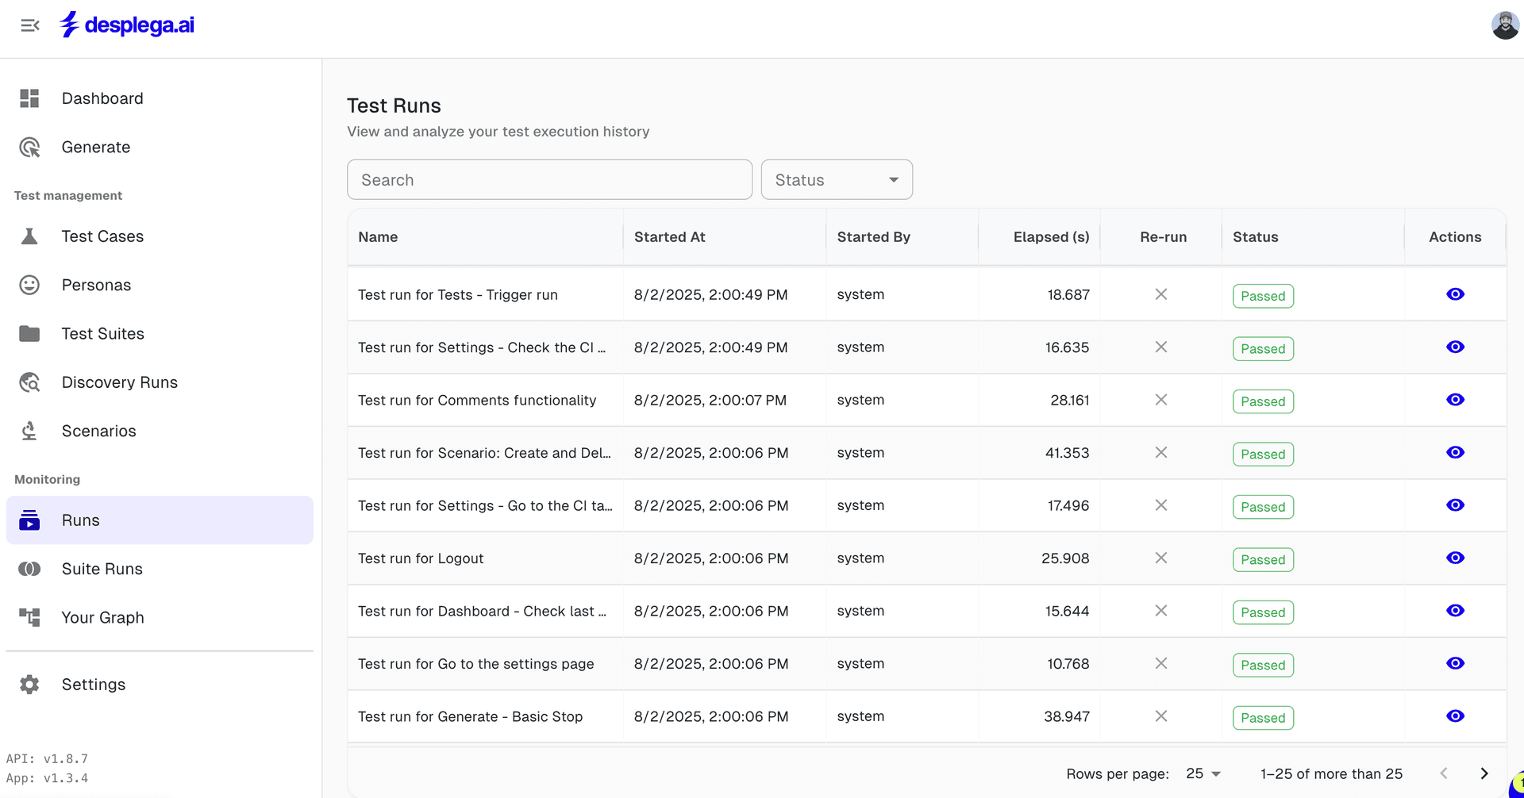Navigate to Your Graph page
This screenshot has height=798, width=1524.
click(102, 618)
